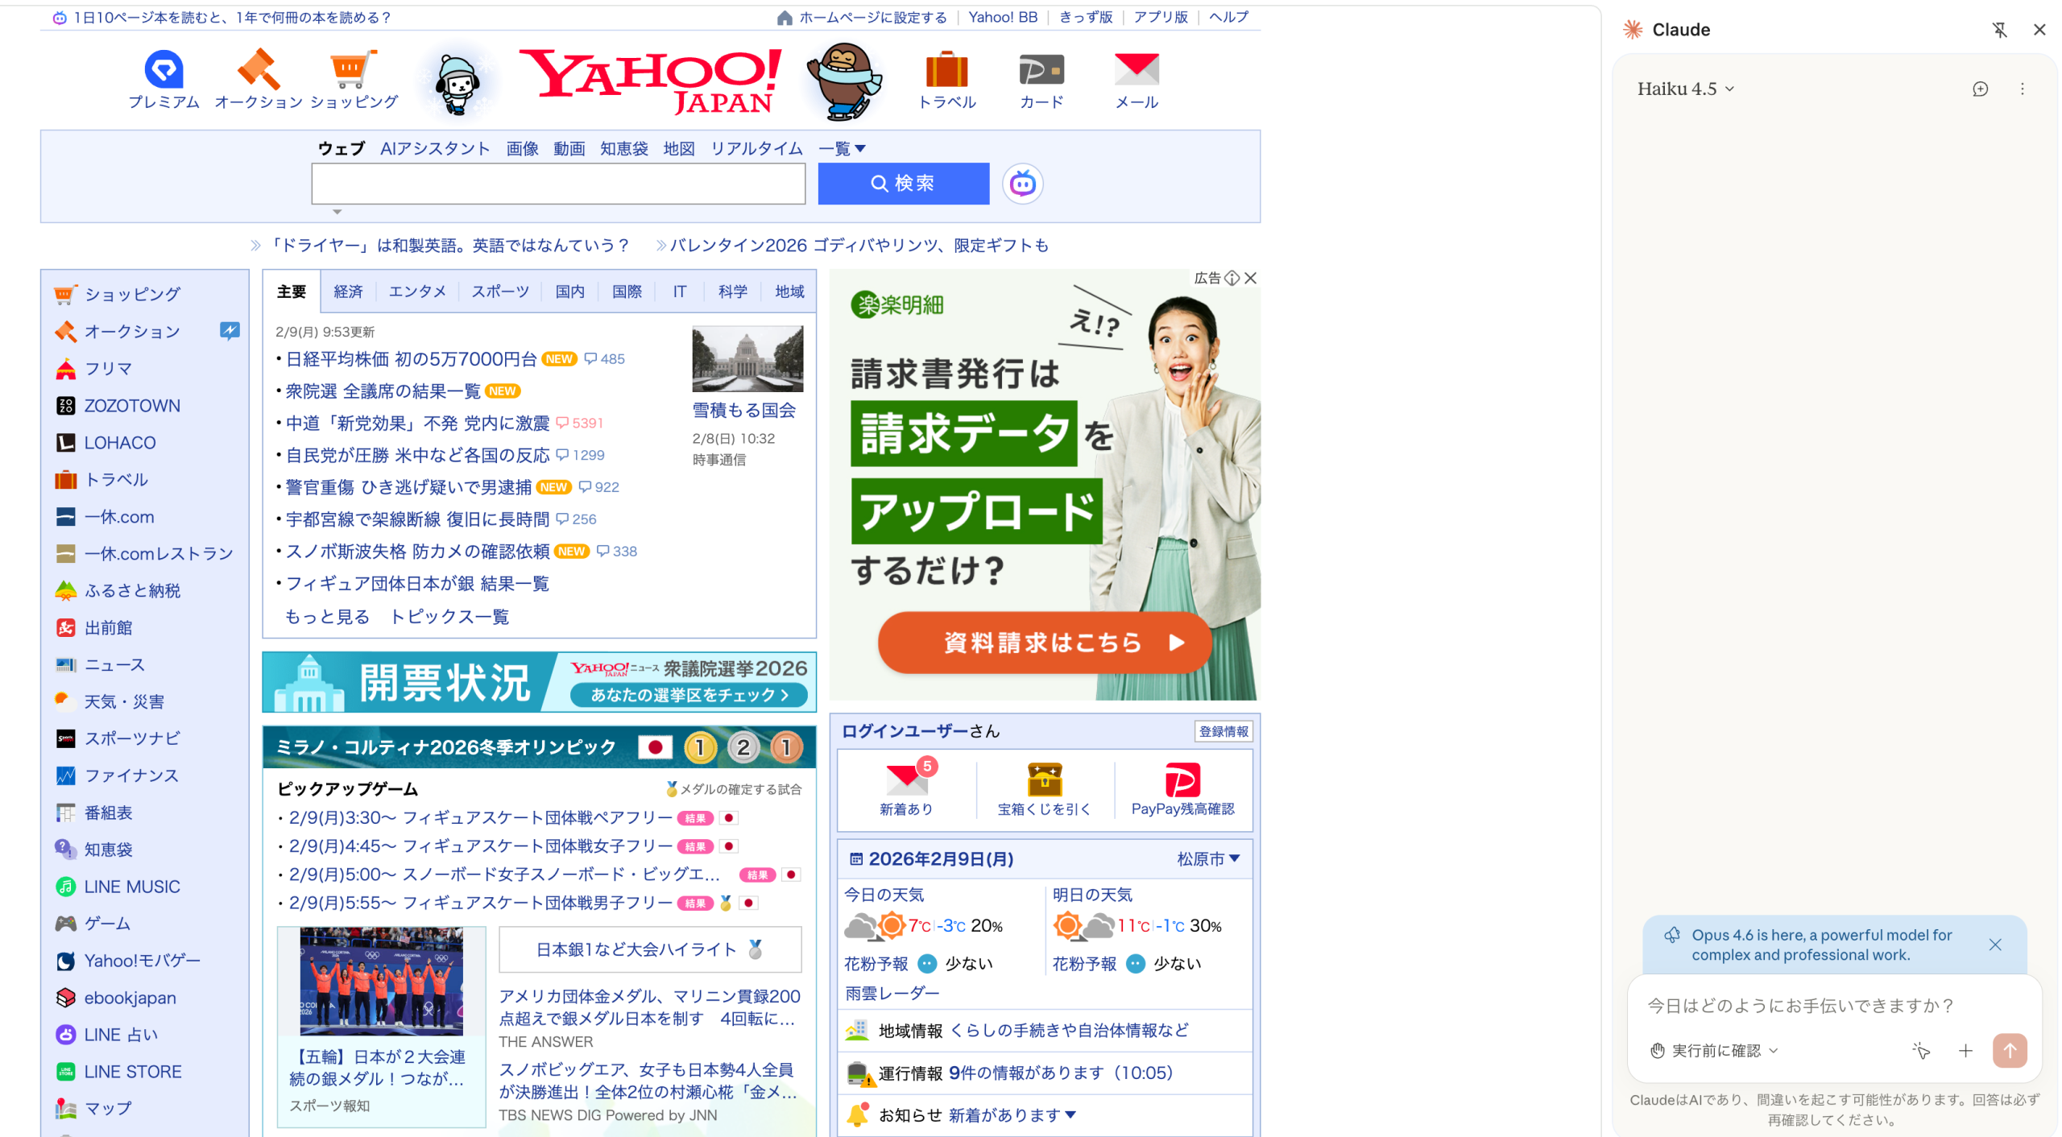Switch to the 経済 news tab
2062x1137 pixels.
[x=348, y=291]
